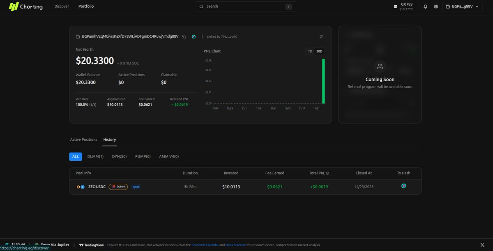The width and height of the screenshot is (493, 251).
Task: Click the Total PnL info icon
Action: (327, 173)
